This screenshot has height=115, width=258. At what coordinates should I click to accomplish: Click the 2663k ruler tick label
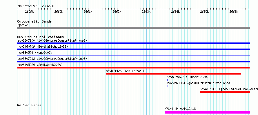pyautogui.click(x=146, y=12)
